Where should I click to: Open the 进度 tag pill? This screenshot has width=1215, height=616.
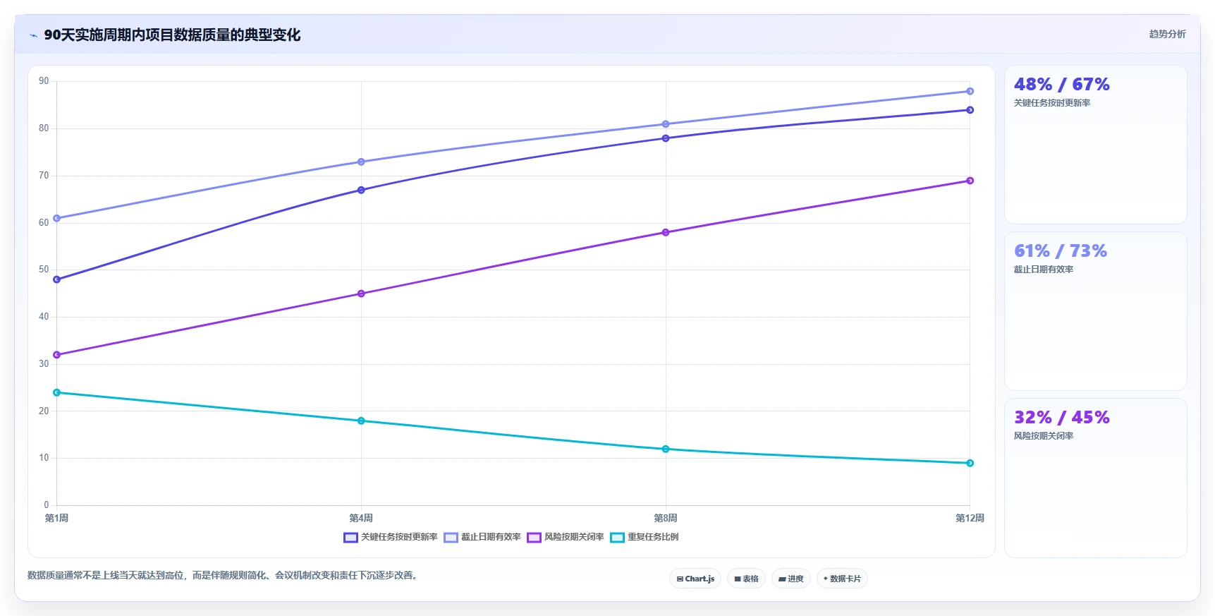791,579
